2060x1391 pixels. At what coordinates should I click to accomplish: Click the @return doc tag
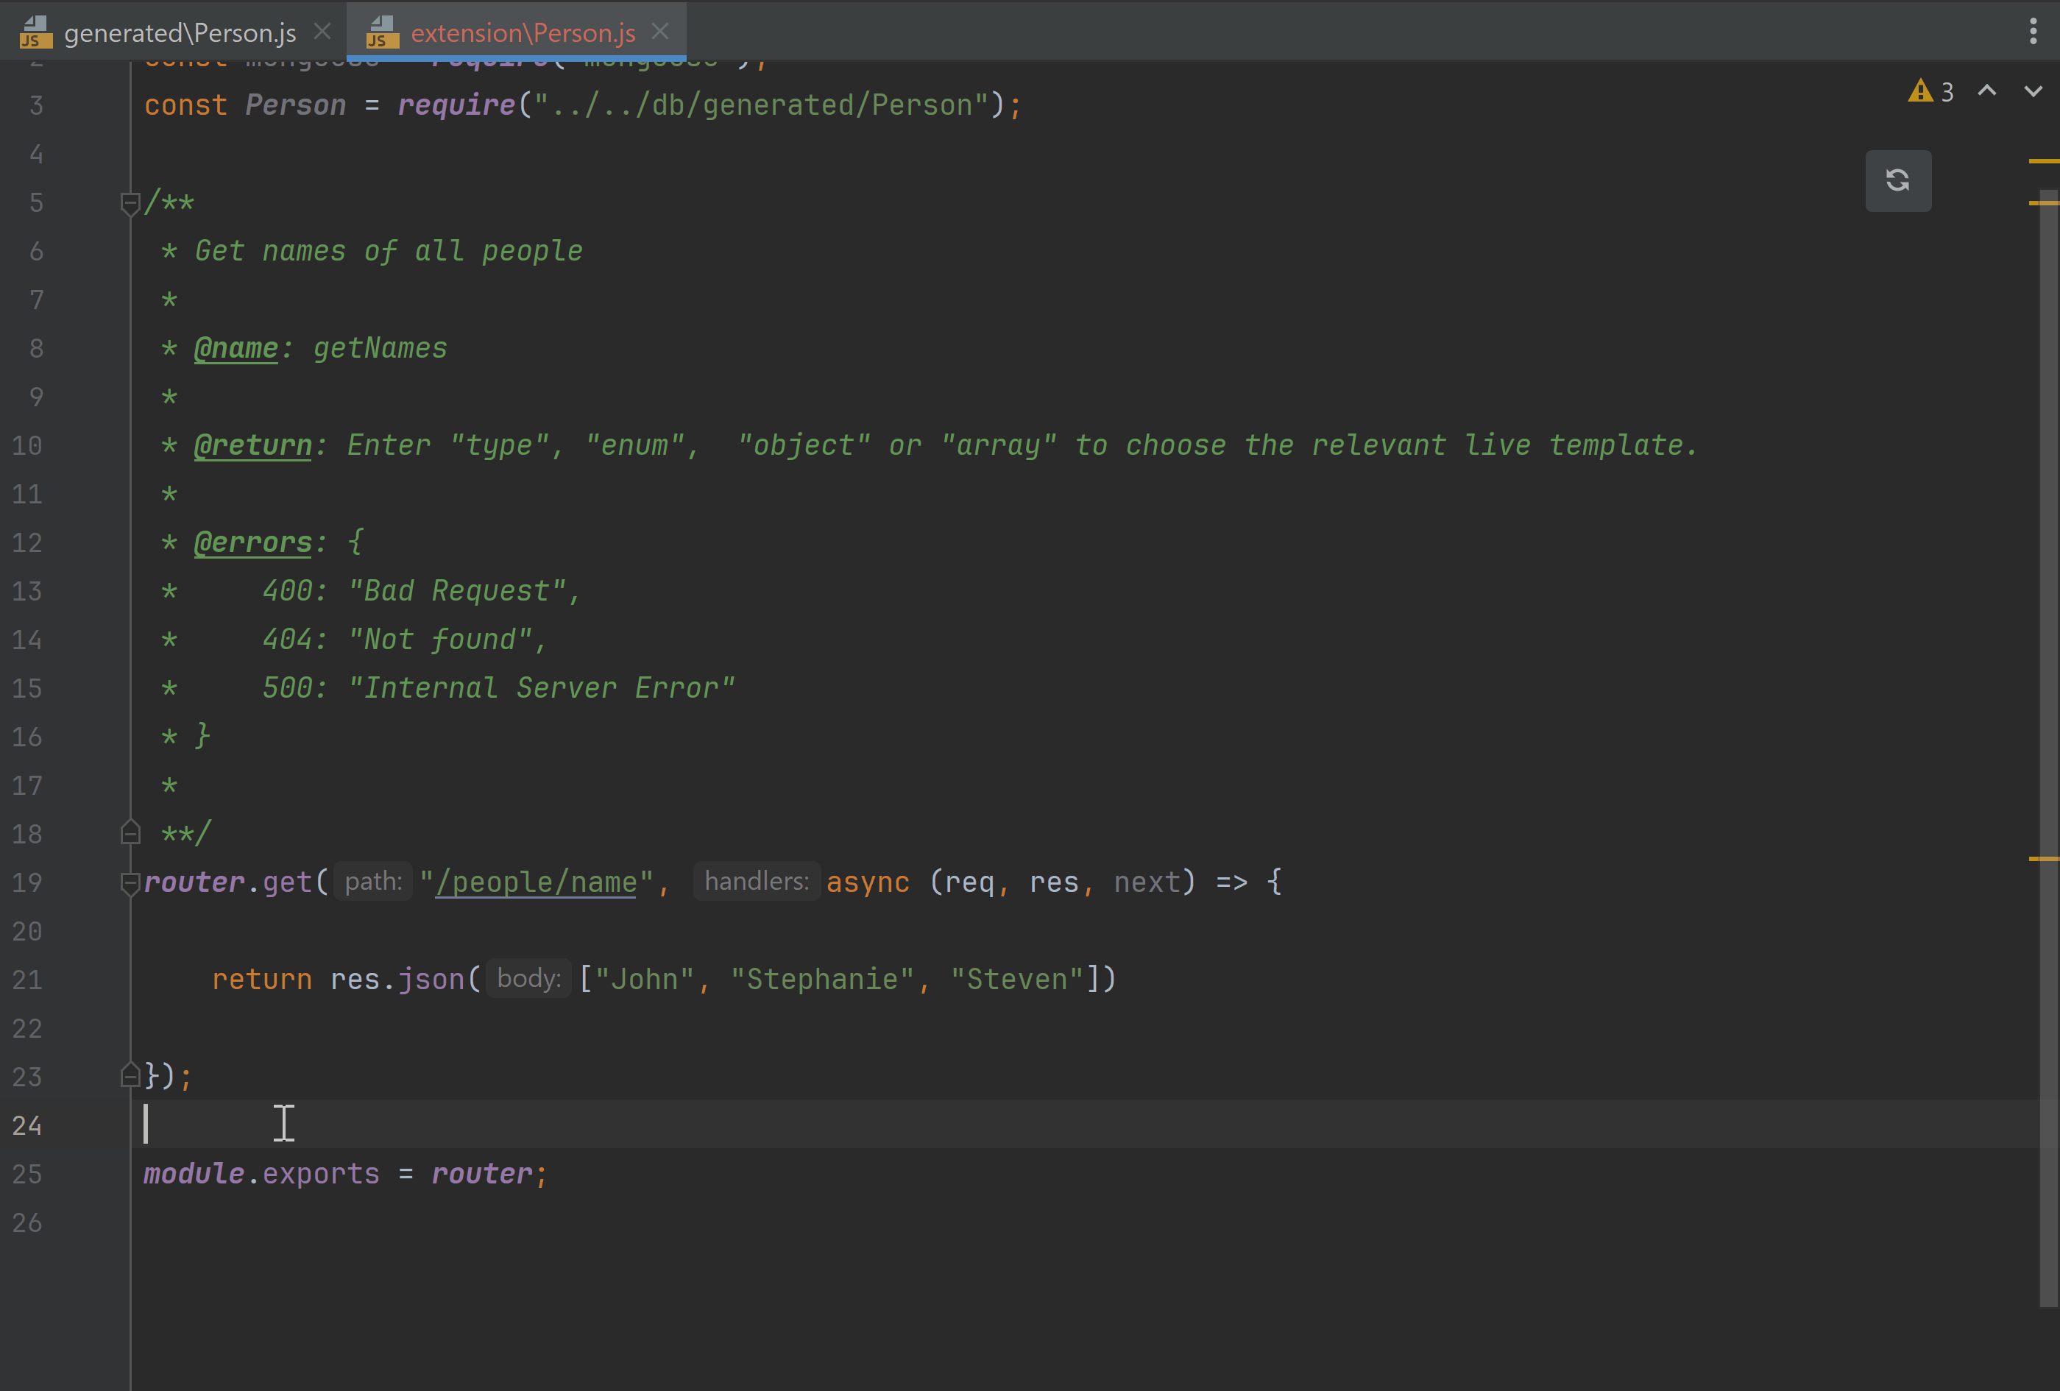pos(252,445)
